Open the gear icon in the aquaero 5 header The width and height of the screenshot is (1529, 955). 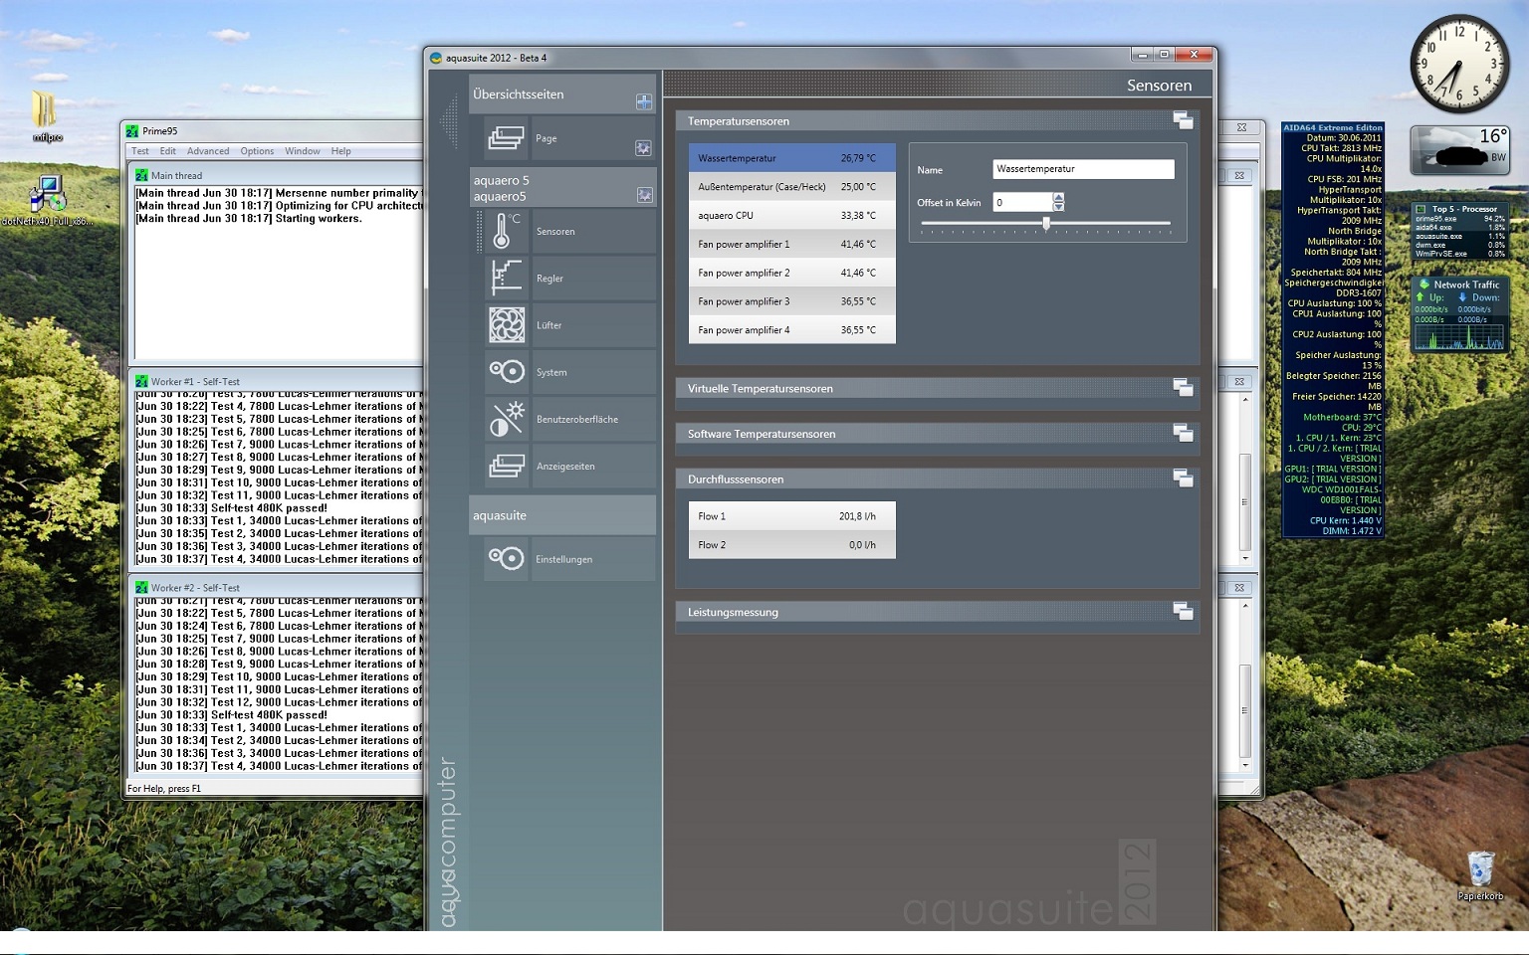[x=645, y=195]
